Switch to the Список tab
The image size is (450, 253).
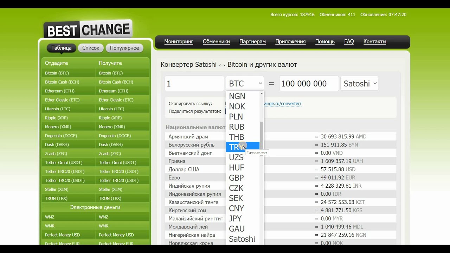91,48
